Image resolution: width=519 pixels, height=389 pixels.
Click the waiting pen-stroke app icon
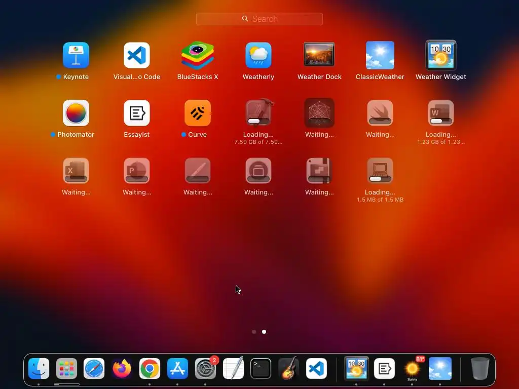tap(198, 171)
